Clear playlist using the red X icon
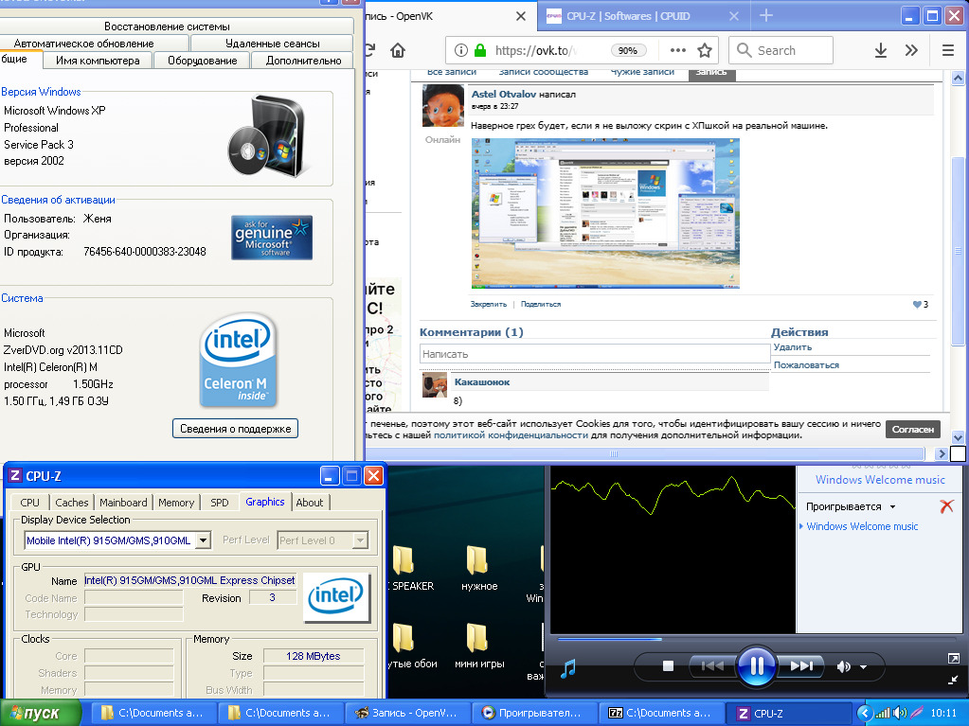The width and height of the screenshot is (969, 726). [946, 506]
